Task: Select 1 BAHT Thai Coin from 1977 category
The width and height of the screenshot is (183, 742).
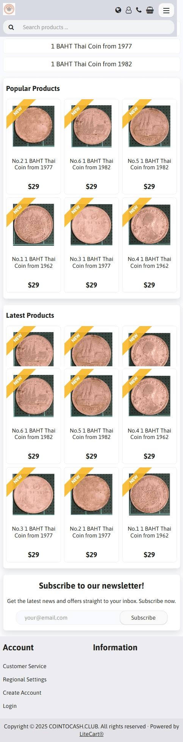Action: point(91,46)
